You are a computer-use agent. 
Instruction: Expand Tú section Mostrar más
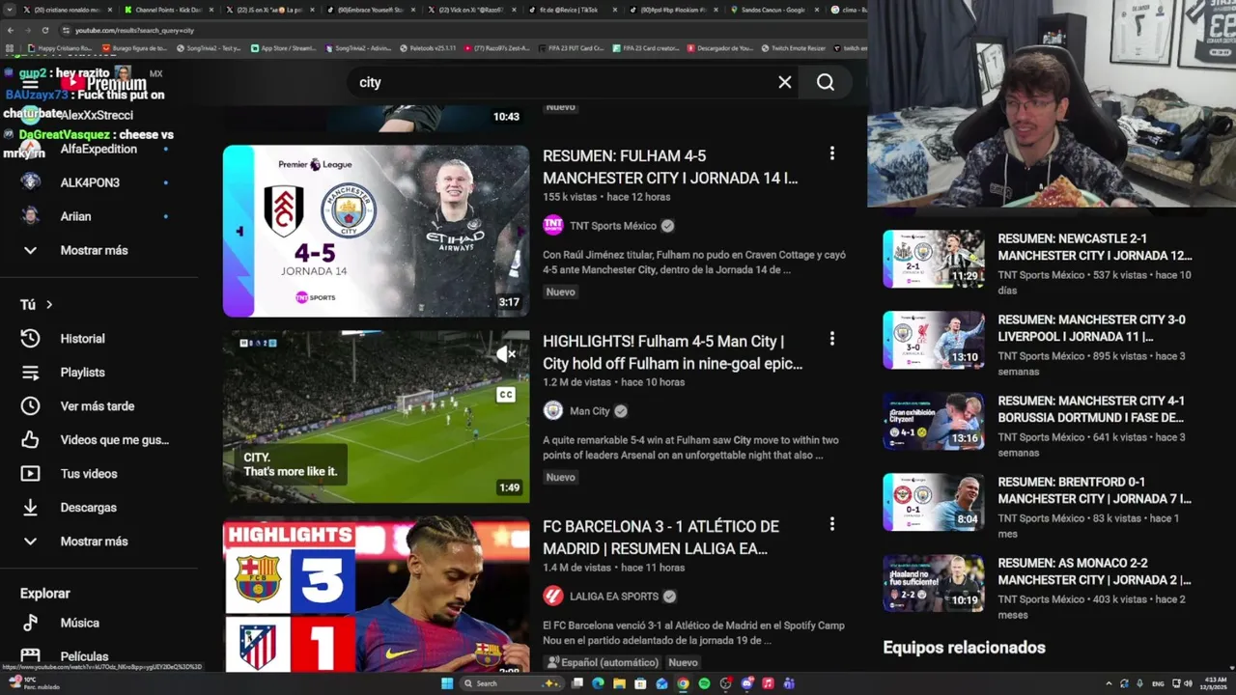click(94, 542)
